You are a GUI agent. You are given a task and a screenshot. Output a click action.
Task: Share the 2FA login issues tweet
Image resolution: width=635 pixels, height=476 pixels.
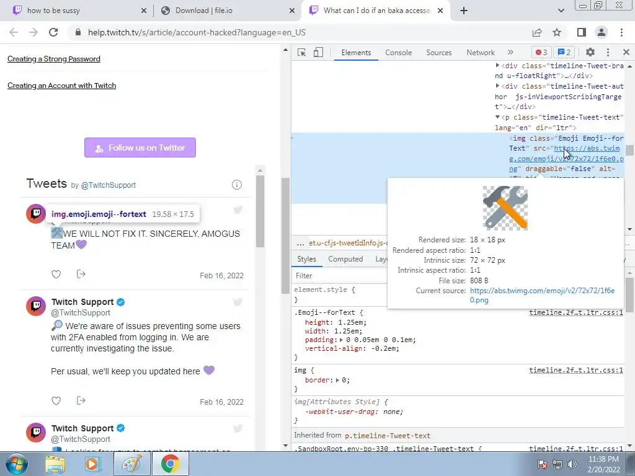pos(81,400)
